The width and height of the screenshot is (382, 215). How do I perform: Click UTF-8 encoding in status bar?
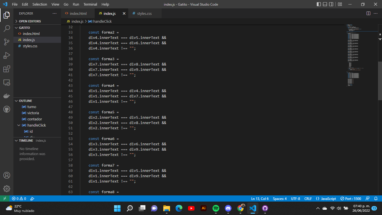pyautogui.click(x=295, y=198)
